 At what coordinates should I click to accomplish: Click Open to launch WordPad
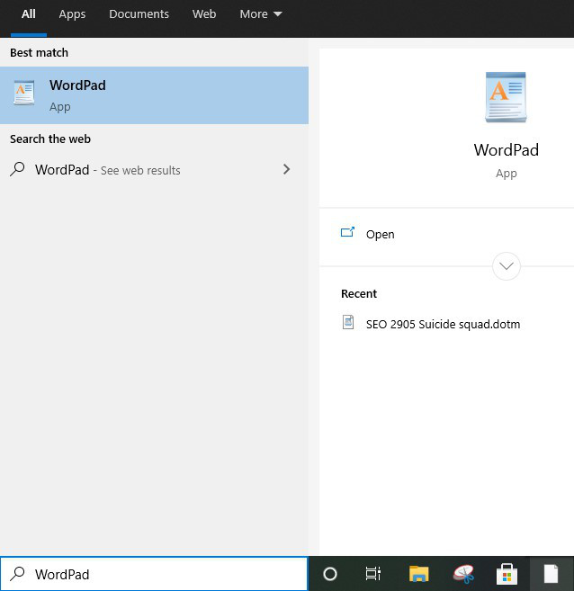[380, 234]
